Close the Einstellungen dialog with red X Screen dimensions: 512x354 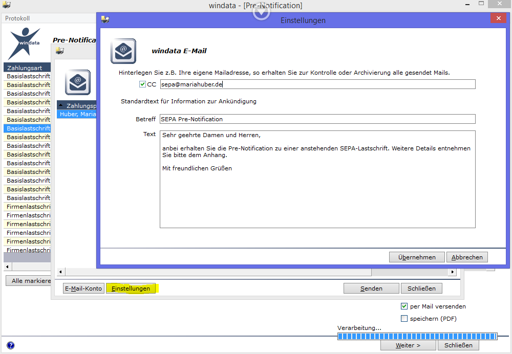tap(498, 18)
